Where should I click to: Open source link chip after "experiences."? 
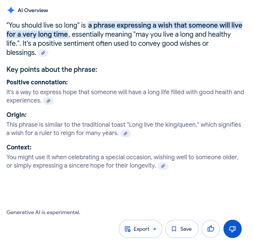click(x=48, y=101)
